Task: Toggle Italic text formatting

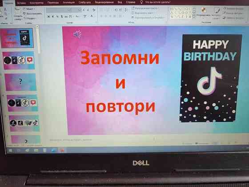Action: tap(53, 16)
